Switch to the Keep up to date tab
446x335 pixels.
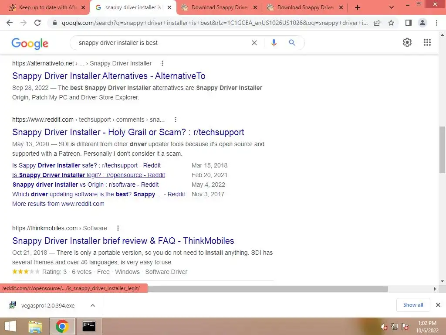click(x=44, y=7)
